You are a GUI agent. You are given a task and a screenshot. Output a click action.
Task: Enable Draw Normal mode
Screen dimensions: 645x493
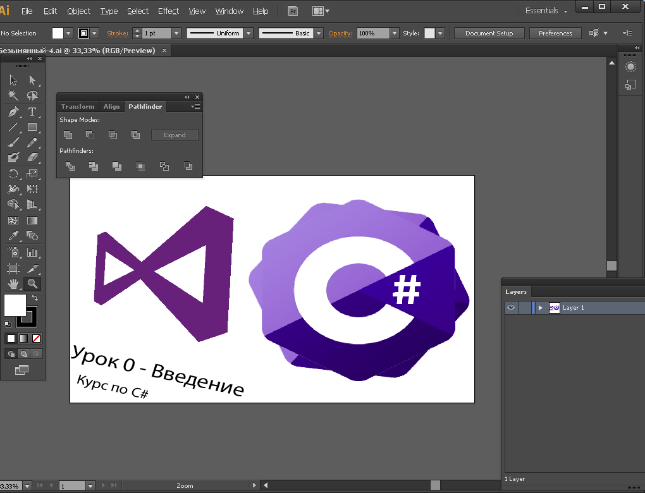click(11, 353)
